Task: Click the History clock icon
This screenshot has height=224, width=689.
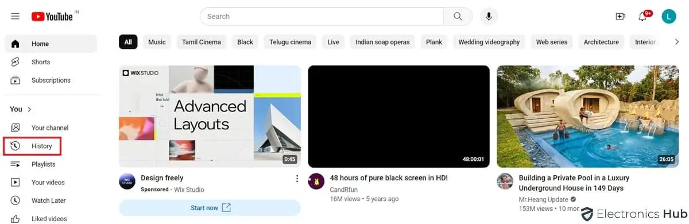Action: tap(16, 146)
